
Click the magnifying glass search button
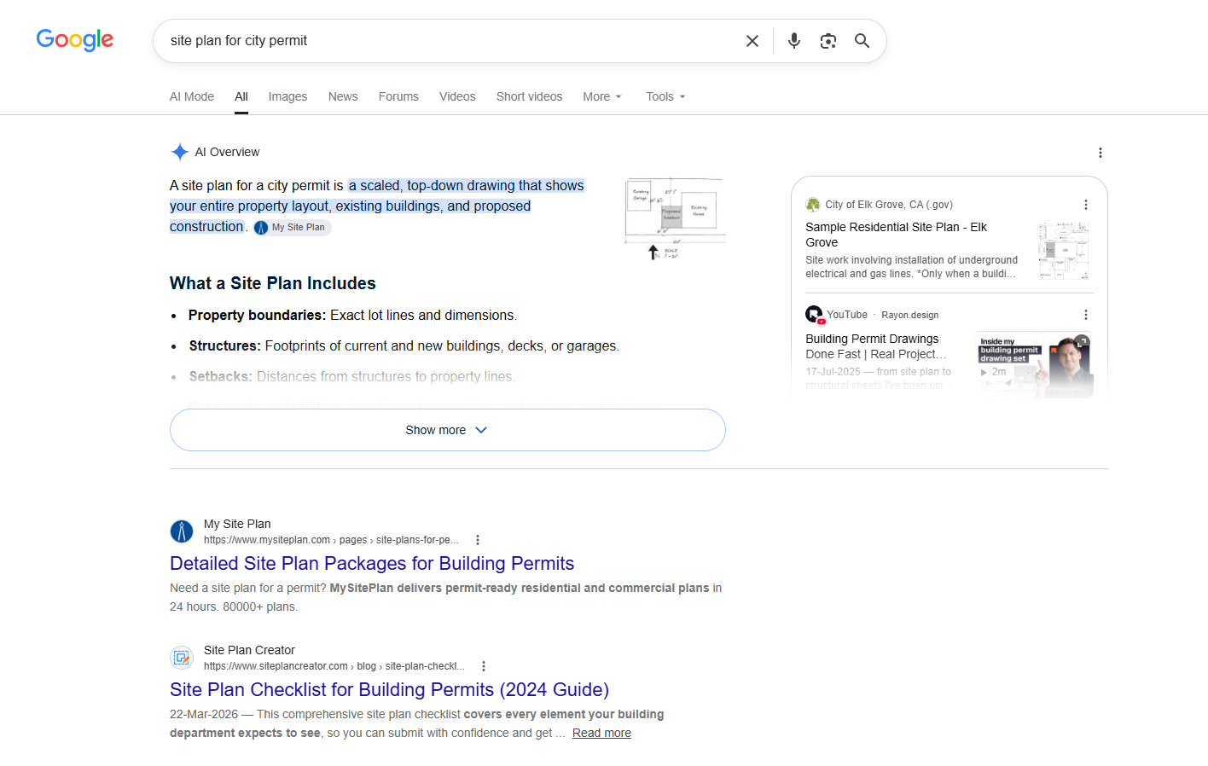[x=862, y=41]
